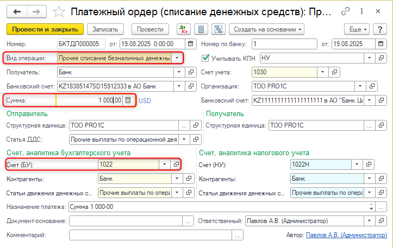Open the Создать на основании dropdown
Screen dimensions: 393x248
pos(266,29)
